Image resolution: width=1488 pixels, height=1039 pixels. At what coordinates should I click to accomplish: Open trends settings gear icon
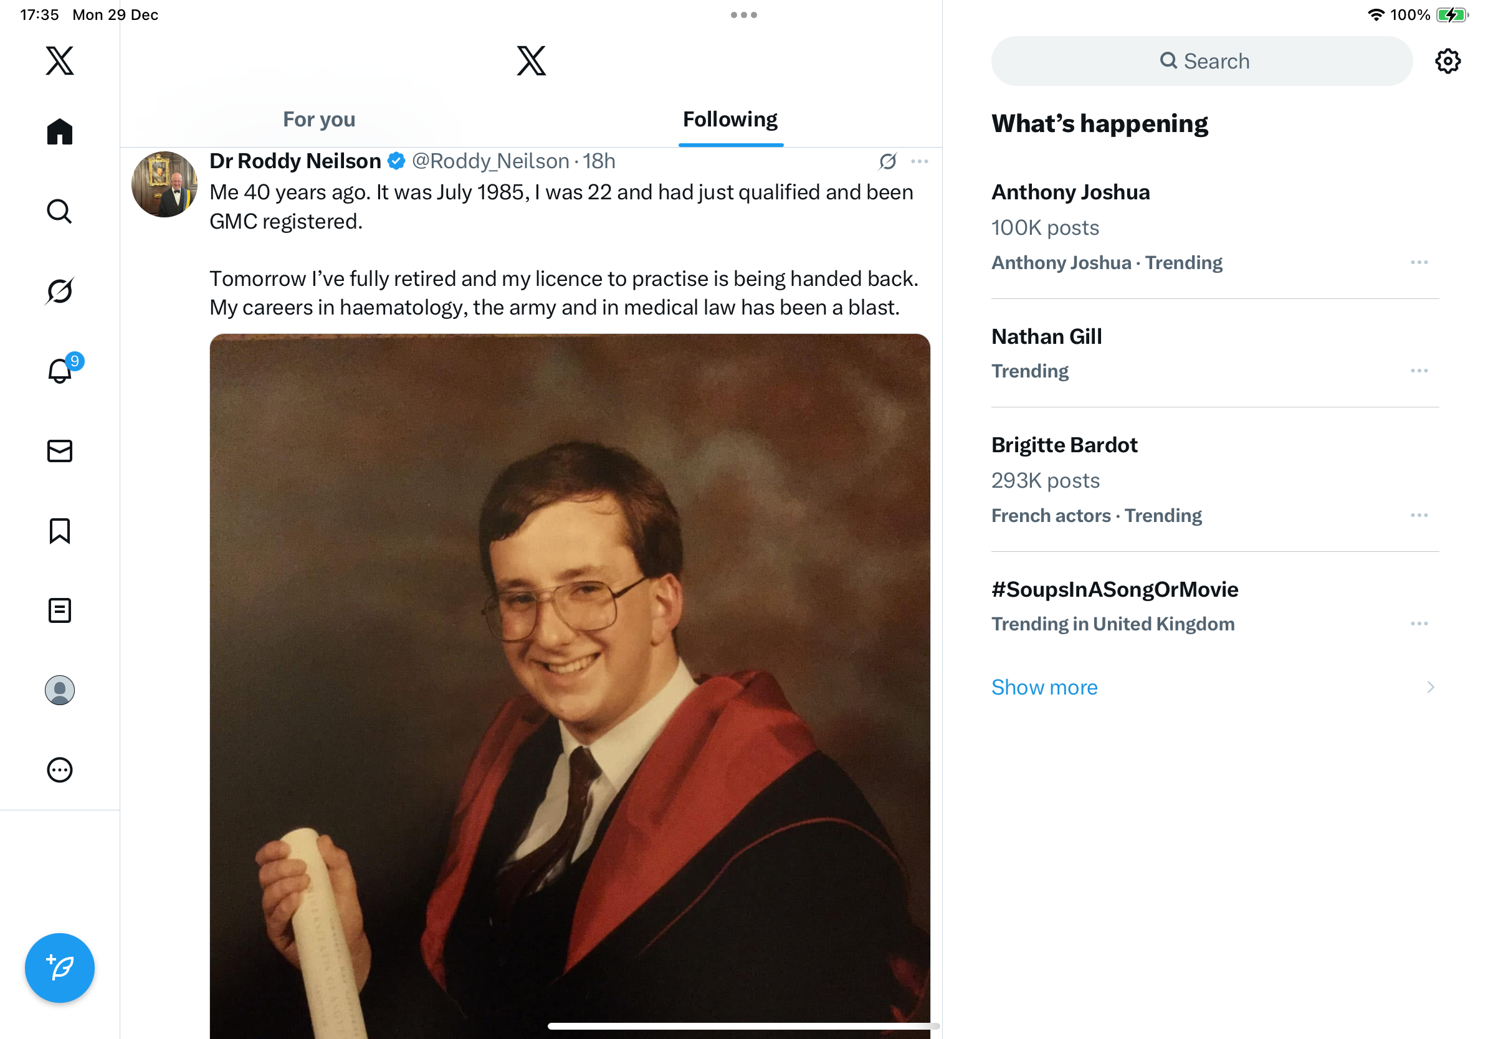pyautogui.click(x=1447, y=62)
